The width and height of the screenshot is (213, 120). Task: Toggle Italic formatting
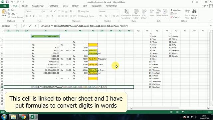tap(30, 16)
